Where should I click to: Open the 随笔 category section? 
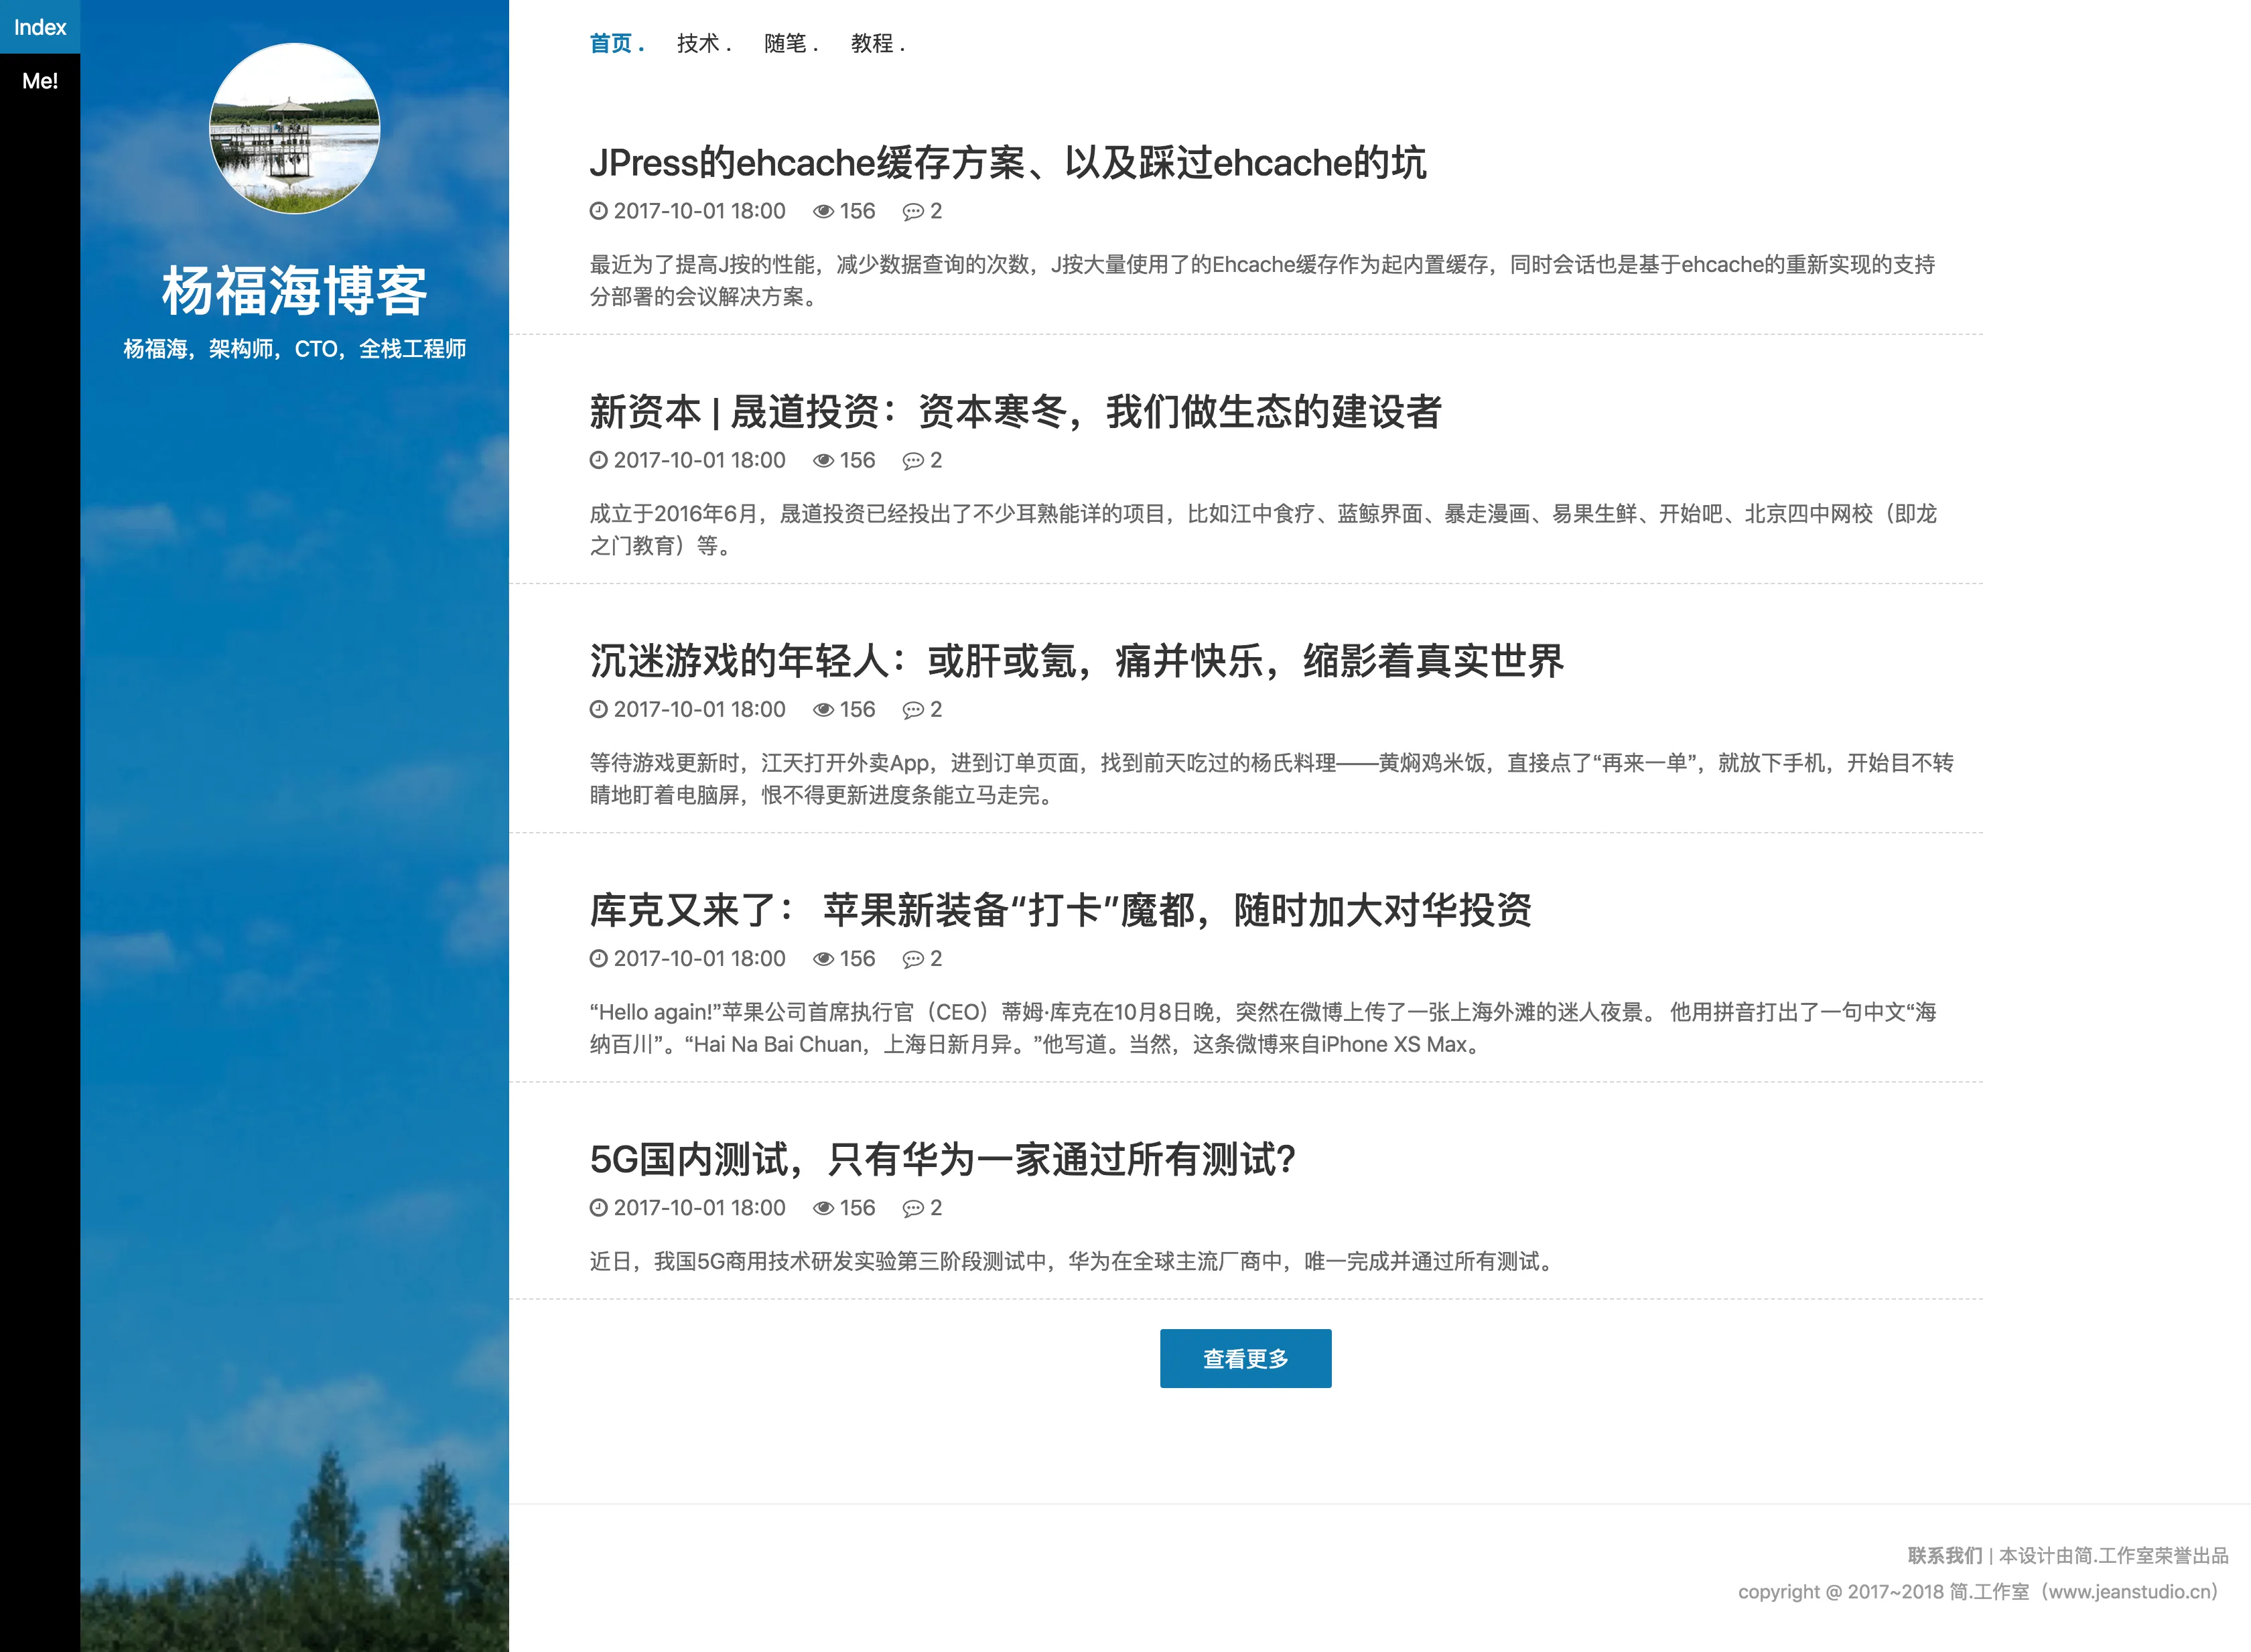point(786,43)
